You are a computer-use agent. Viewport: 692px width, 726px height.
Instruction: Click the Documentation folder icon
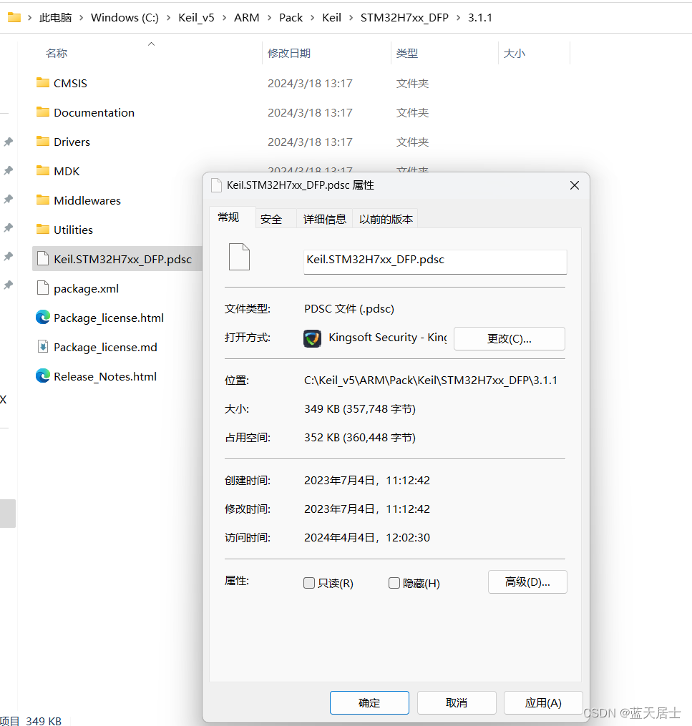pyautogui.click(x=43, y=112)
